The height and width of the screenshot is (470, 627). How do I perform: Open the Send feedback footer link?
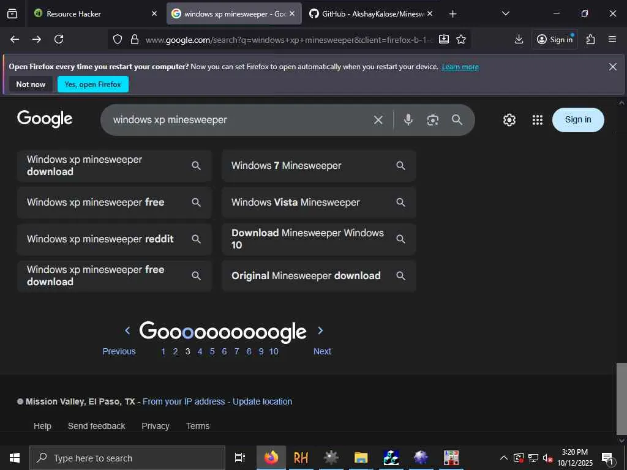coord(96,426)
